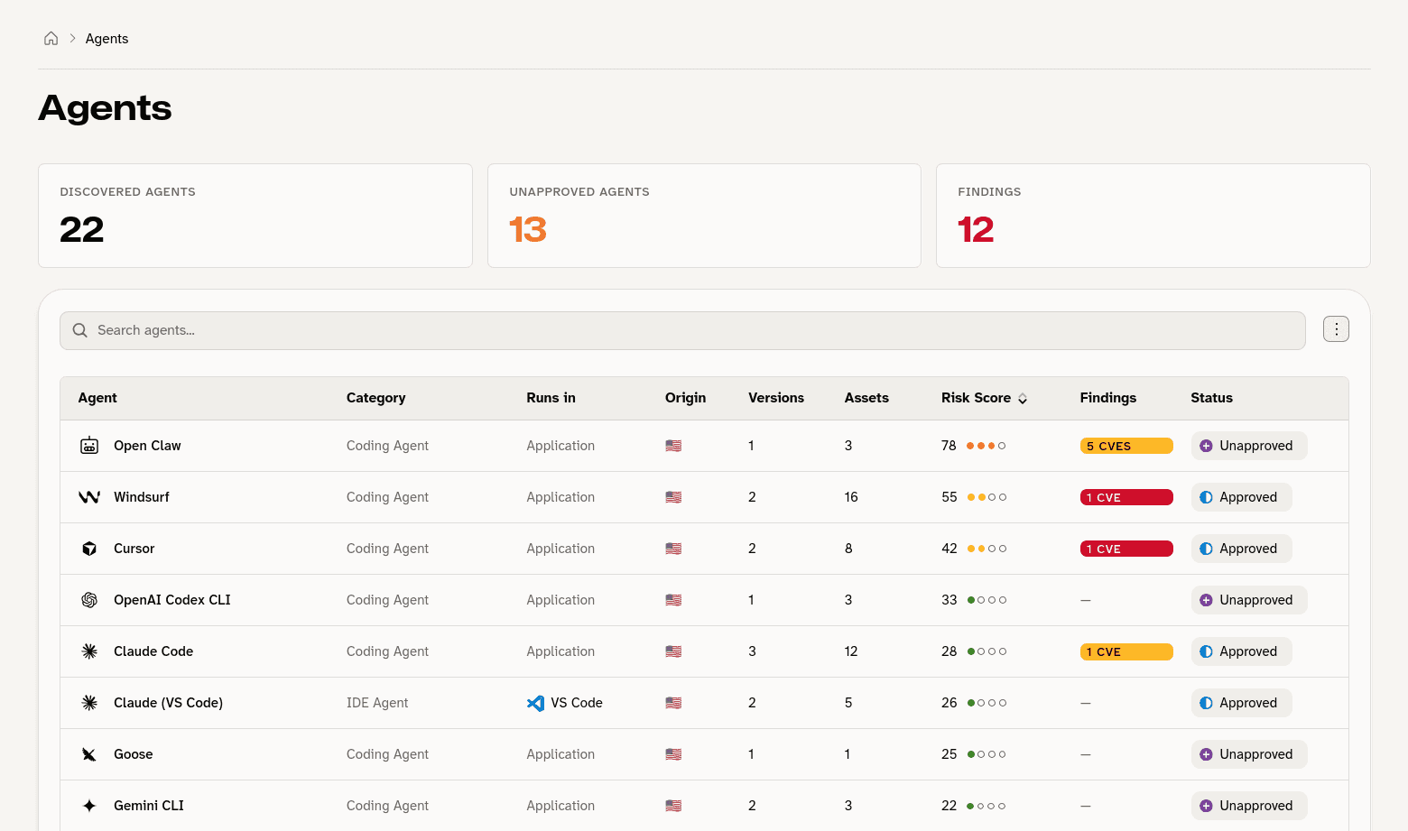The height and width of the screenshot is (831, 1408).
Task: Focus the Search agents input field
Action: pos(682,330)
